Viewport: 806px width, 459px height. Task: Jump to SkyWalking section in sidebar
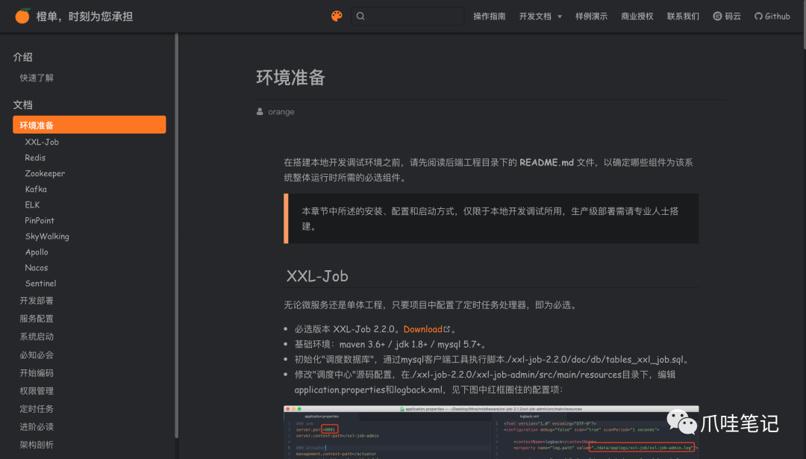pyautogui.click(x=47, y=237)
